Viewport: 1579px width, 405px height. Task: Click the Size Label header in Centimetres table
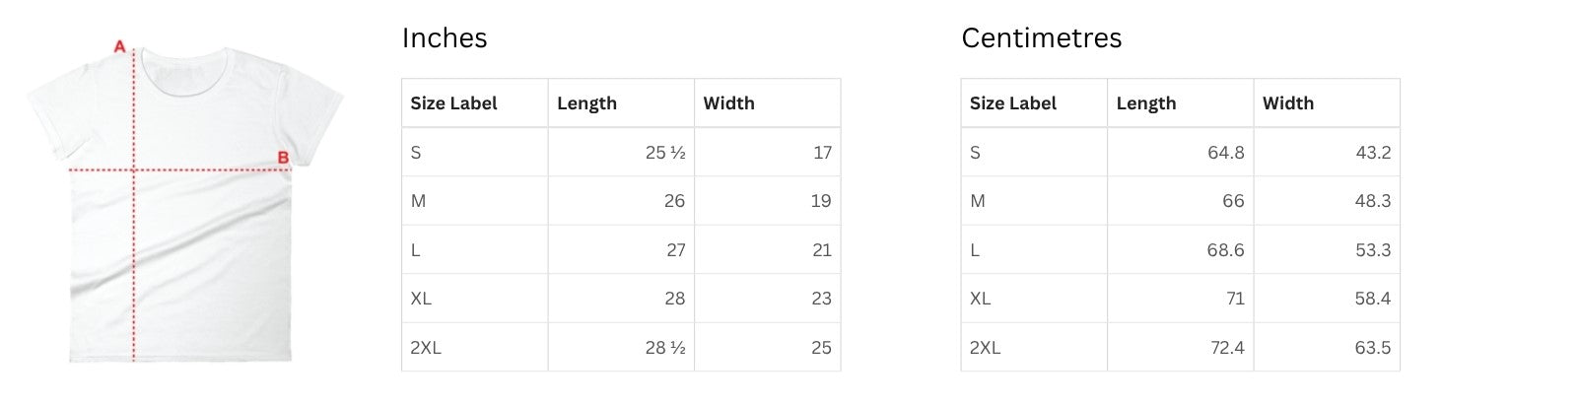[x=1034, y=102]
